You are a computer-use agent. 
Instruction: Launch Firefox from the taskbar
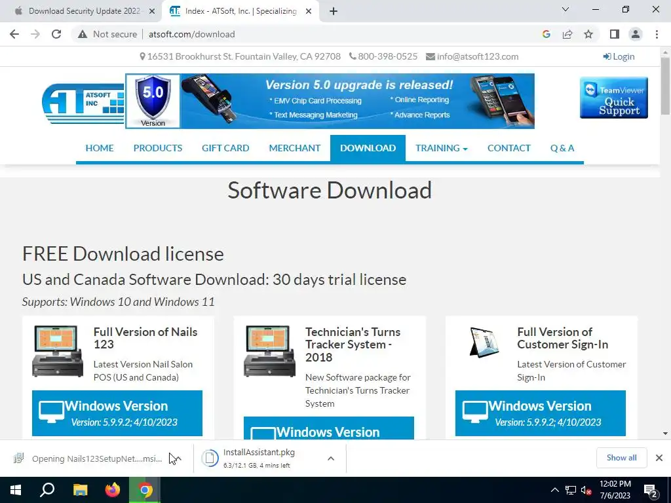(x=113, y=490)
